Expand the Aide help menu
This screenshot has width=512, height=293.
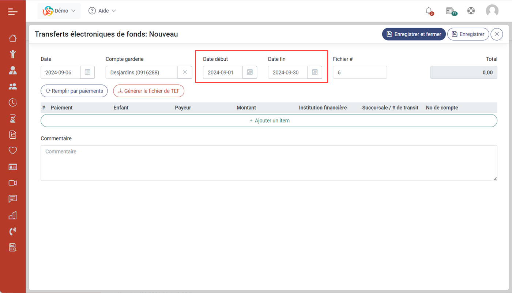click(102, 11)
